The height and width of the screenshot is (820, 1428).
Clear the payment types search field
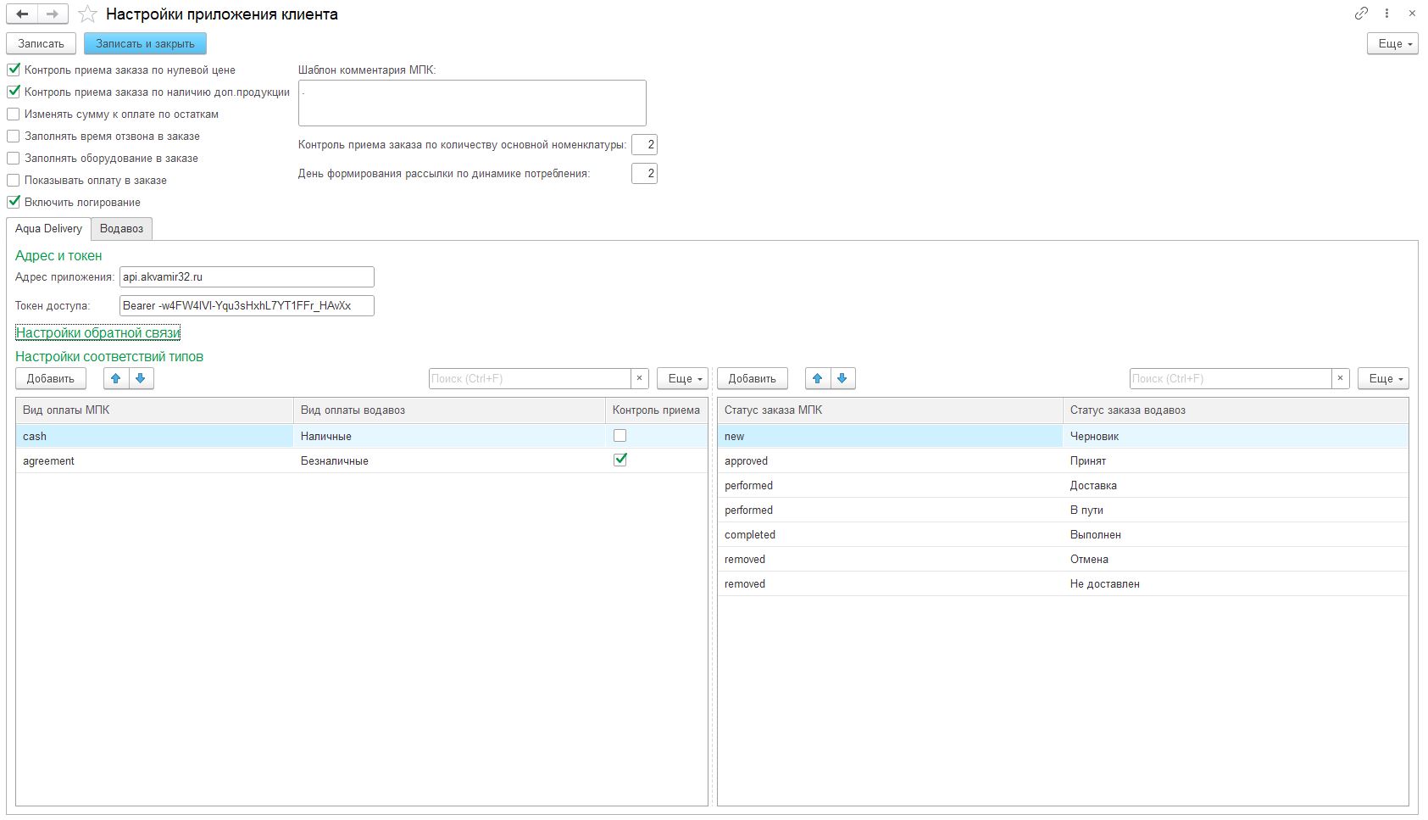click(640, 378)
